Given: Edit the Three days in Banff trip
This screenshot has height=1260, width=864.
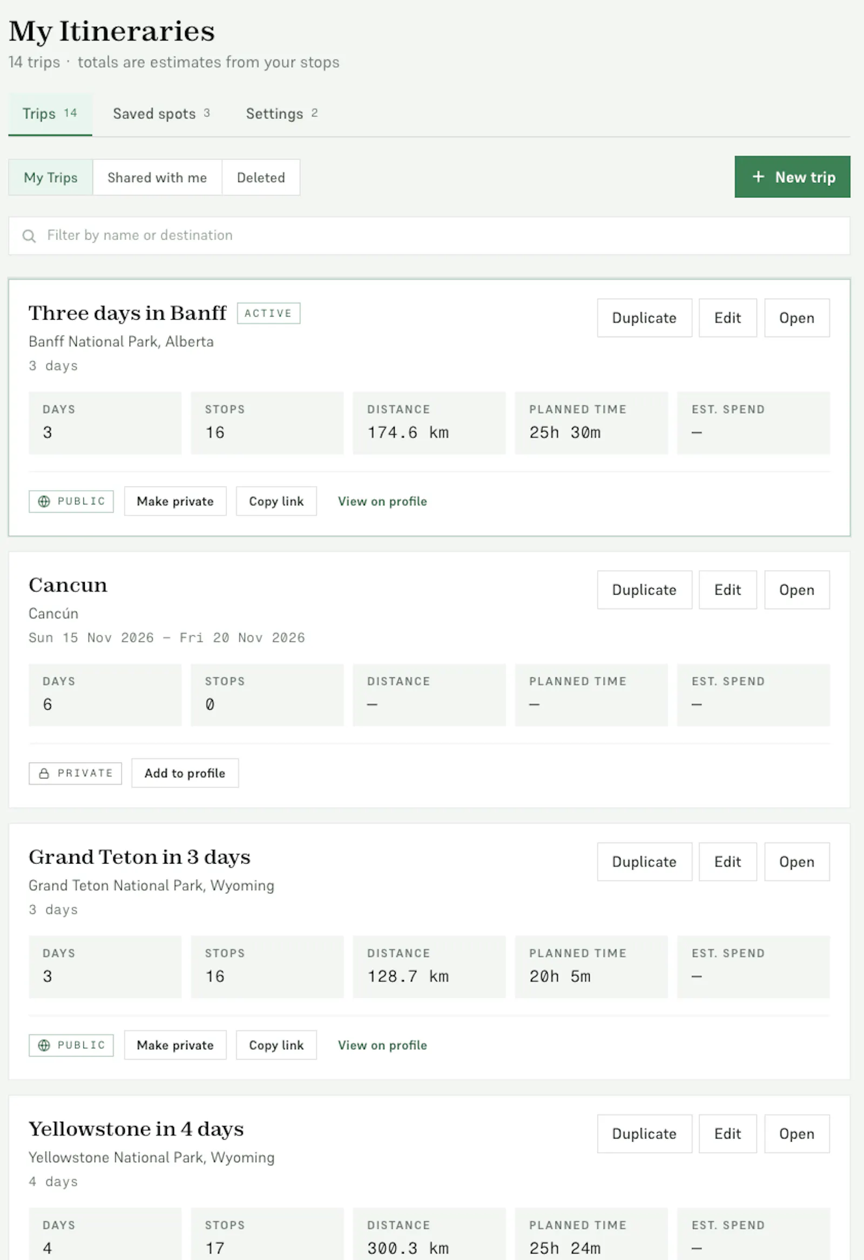Looking at the screenshot, I should pyautogui.click(x=727, y=318).
